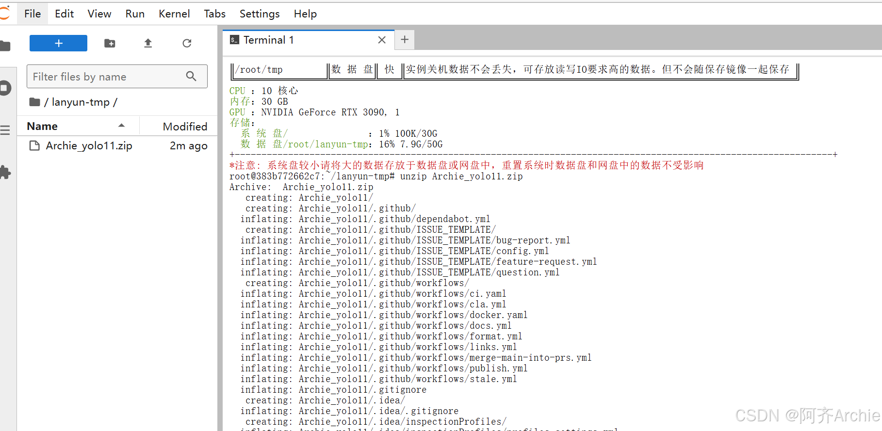Select the Archie_yolo11.zip file

(89, 146)
